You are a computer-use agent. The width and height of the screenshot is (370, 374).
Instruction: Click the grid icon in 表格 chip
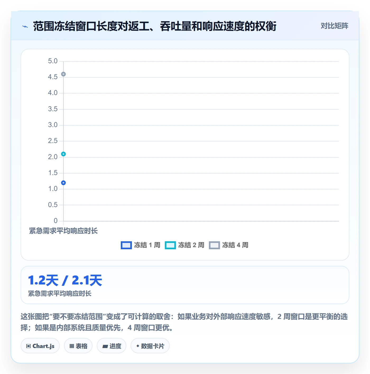[x=72, y=346]
